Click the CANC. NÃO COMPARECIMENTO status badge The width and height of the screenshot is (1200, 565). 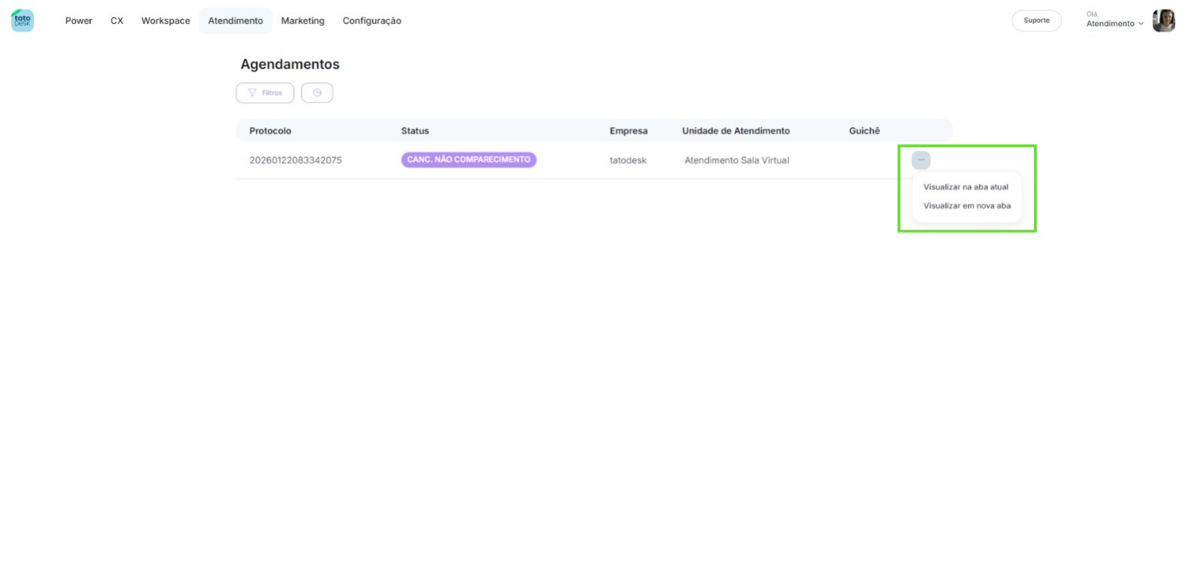(468, 160)
